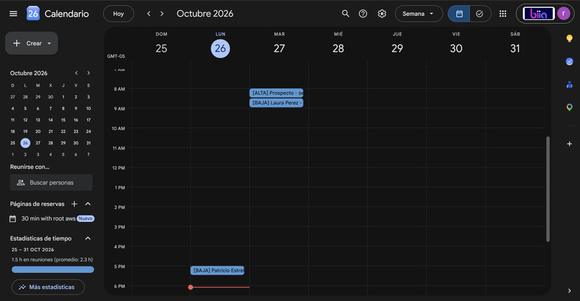Click the Octubre 2026 mini calendar title
Screen dimensions: 580x301
[x=29, y=73]
